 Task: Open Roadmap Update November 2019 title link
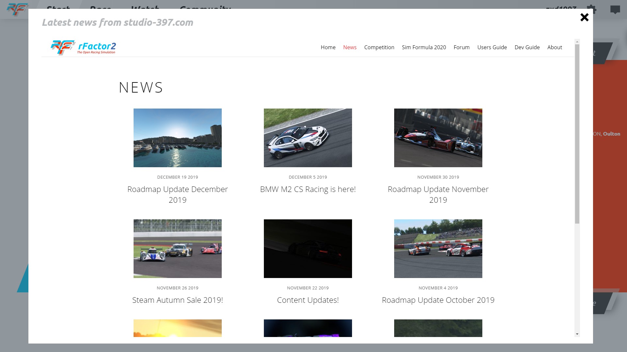coord(438,195)
